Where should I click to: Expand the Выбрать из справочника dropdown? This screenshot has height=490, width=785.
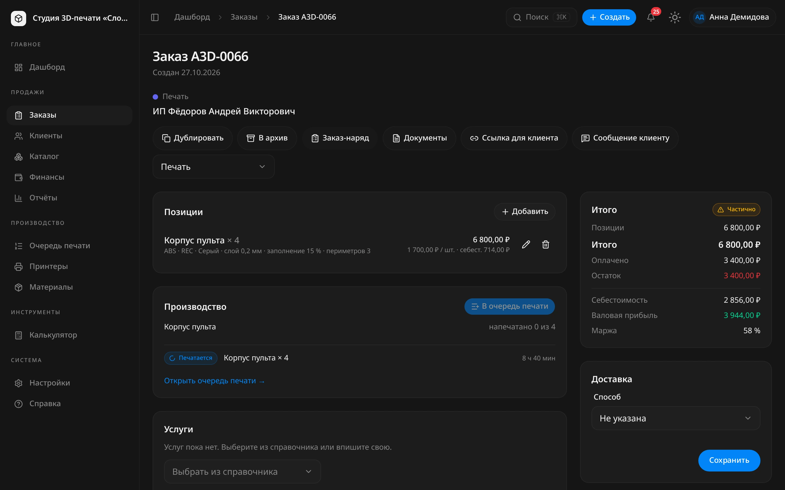point(242,471)
